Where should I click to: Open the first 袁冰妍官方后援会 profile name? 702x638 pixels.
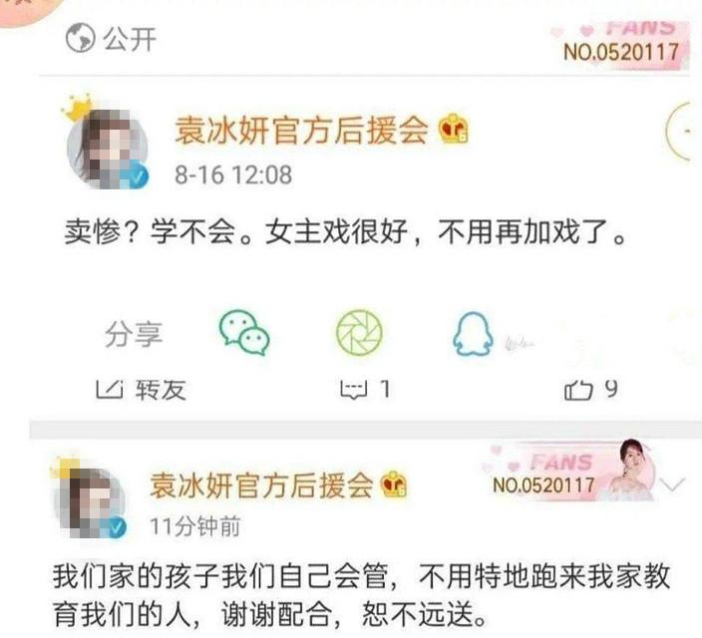point(301,130)
